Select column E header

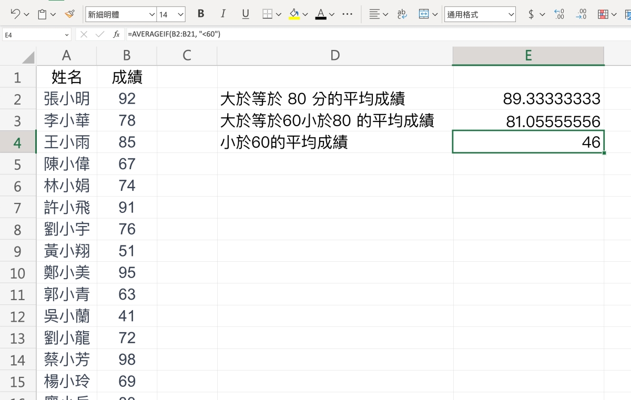pos(528,56)
